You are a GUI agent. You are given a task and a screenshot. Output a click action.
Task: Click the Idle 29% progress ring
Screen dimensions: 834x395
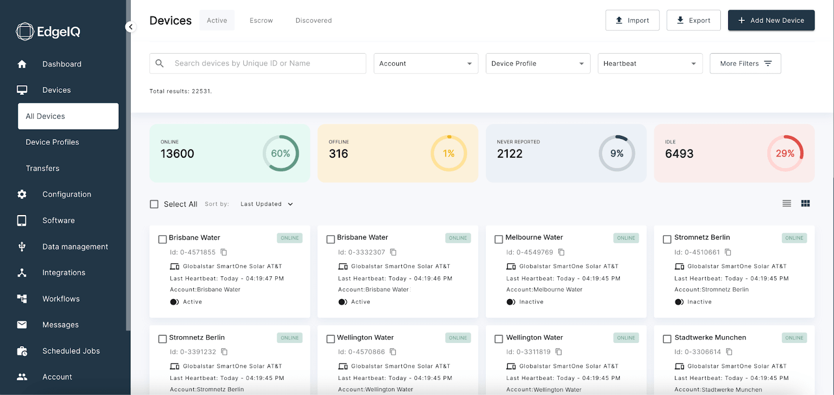tap(786, 154)
